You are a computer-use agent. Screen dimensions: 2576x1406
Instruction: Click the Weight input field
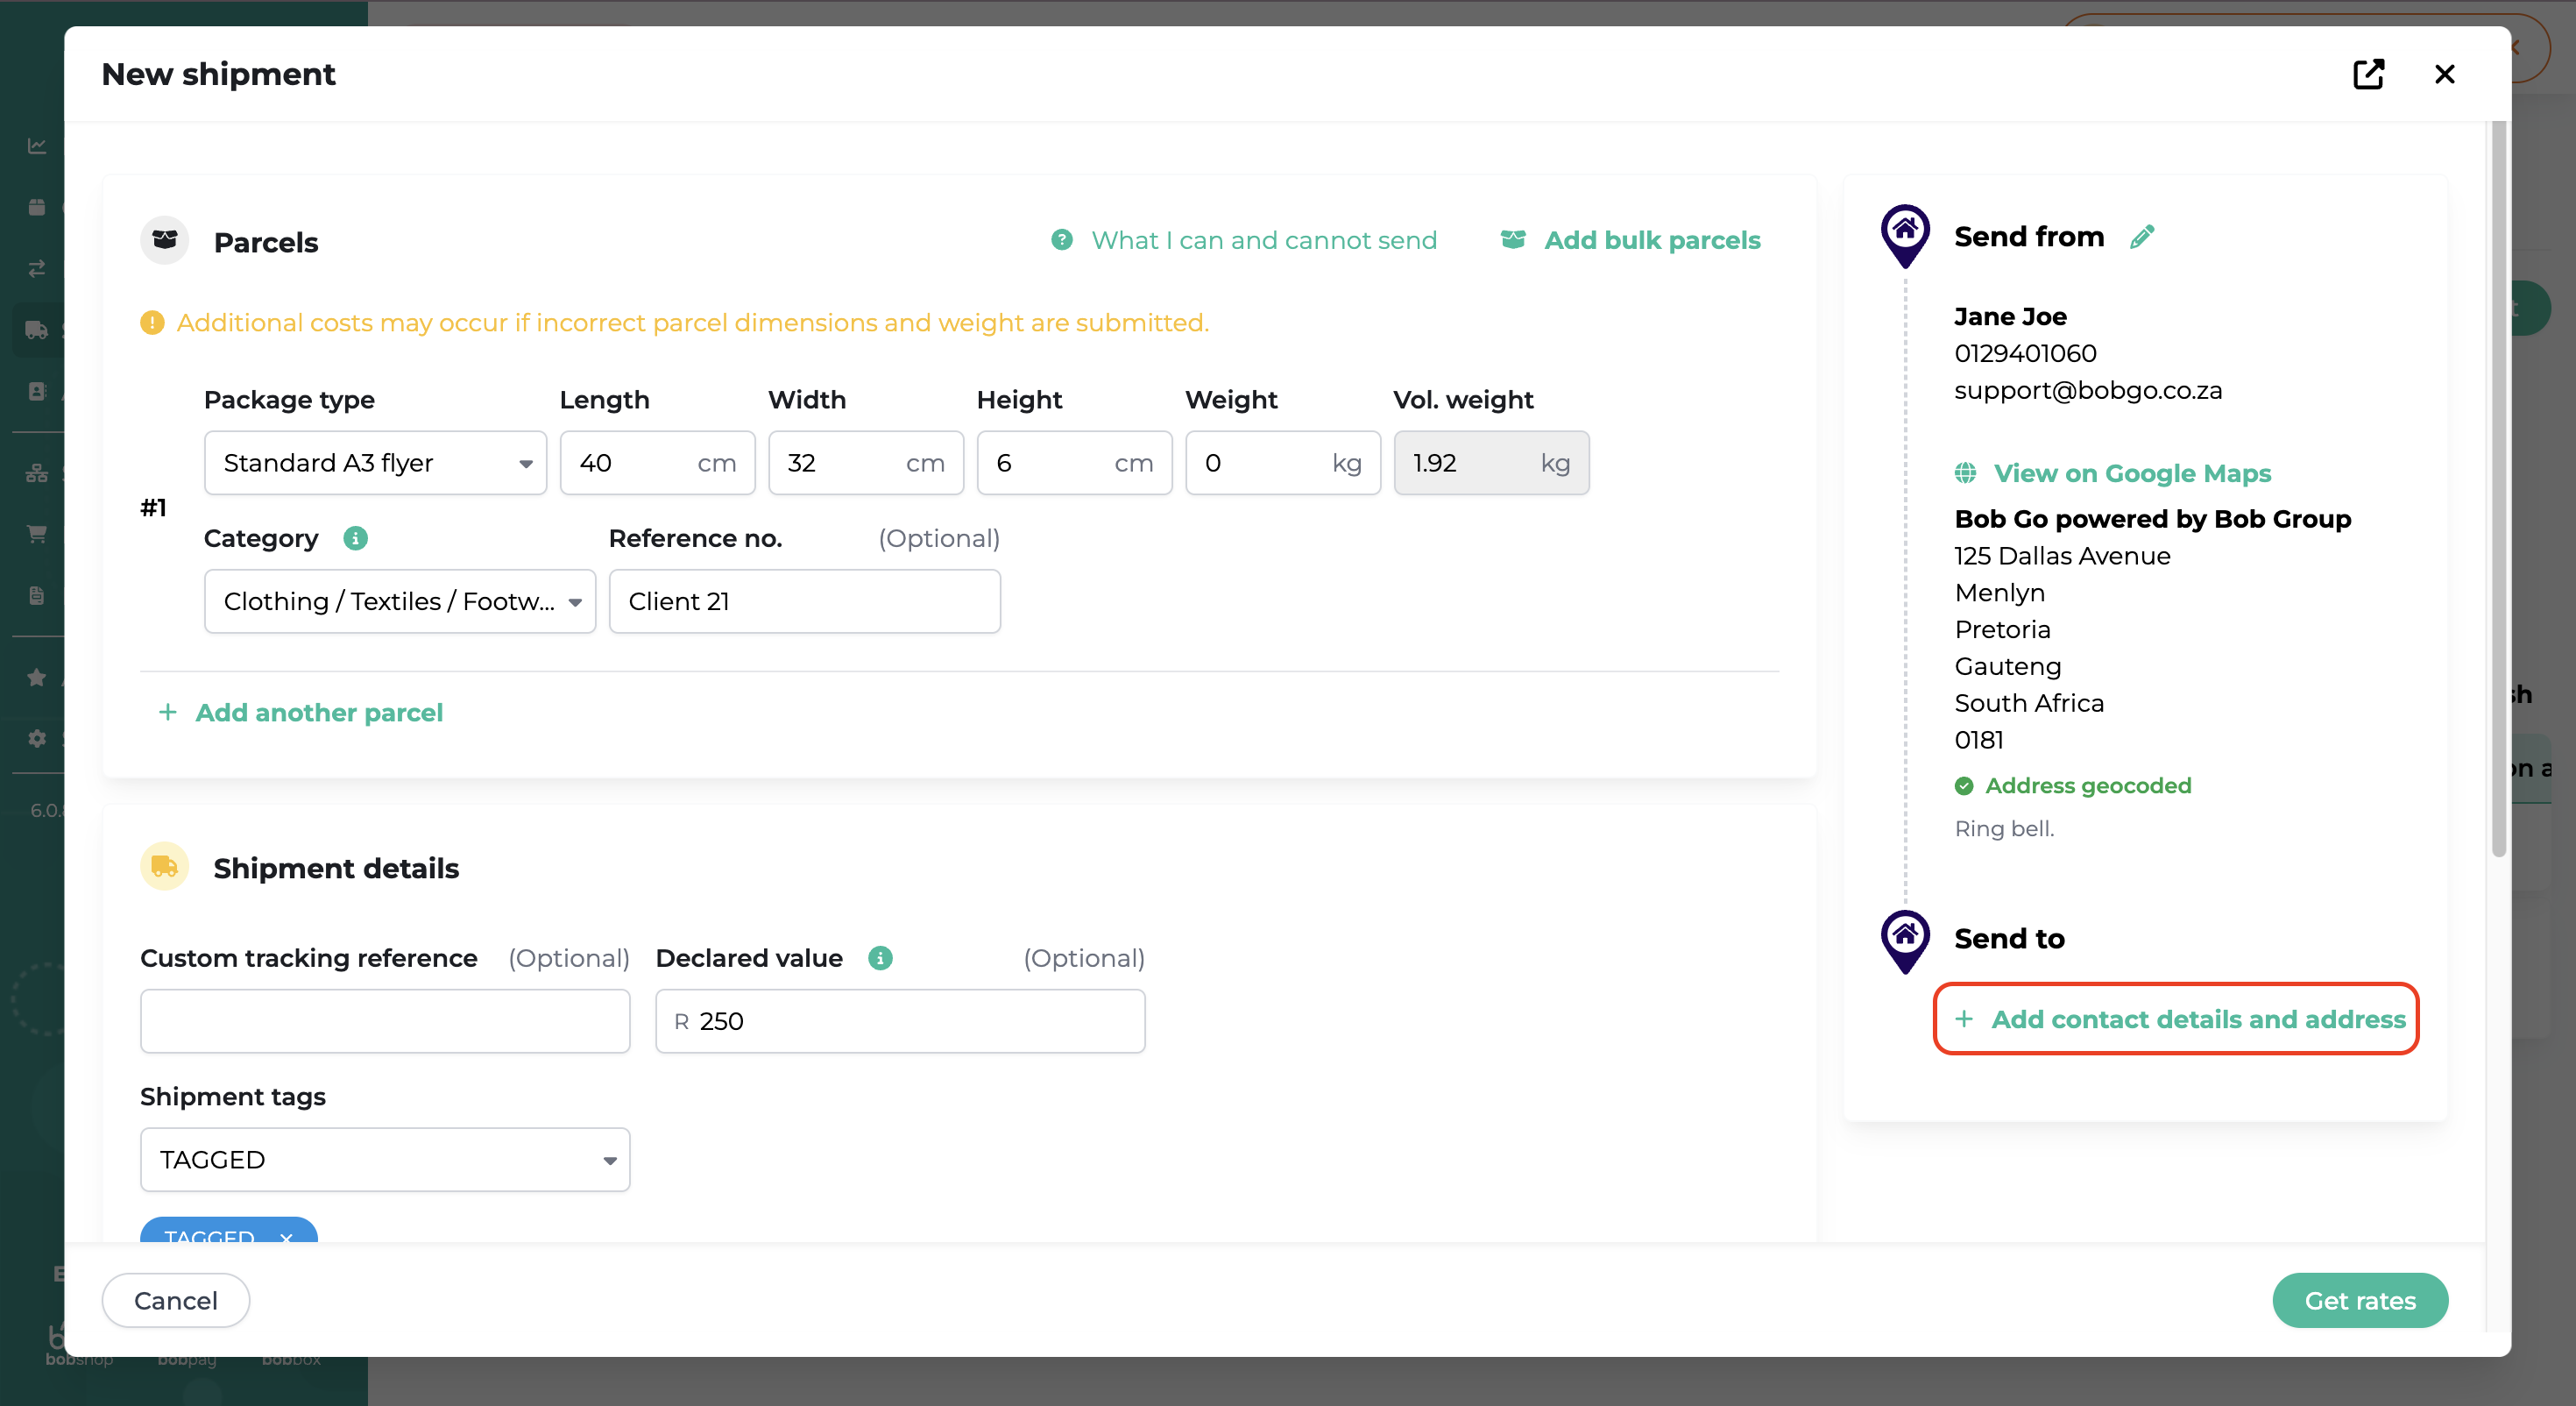click(1283, 462)
